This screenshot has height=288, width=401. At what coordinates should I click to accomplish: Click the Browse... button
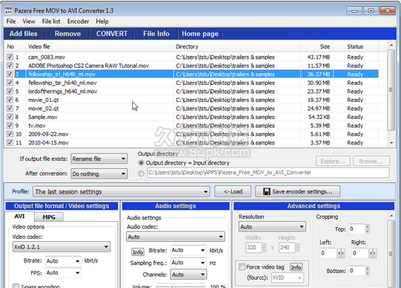[371, 161]
